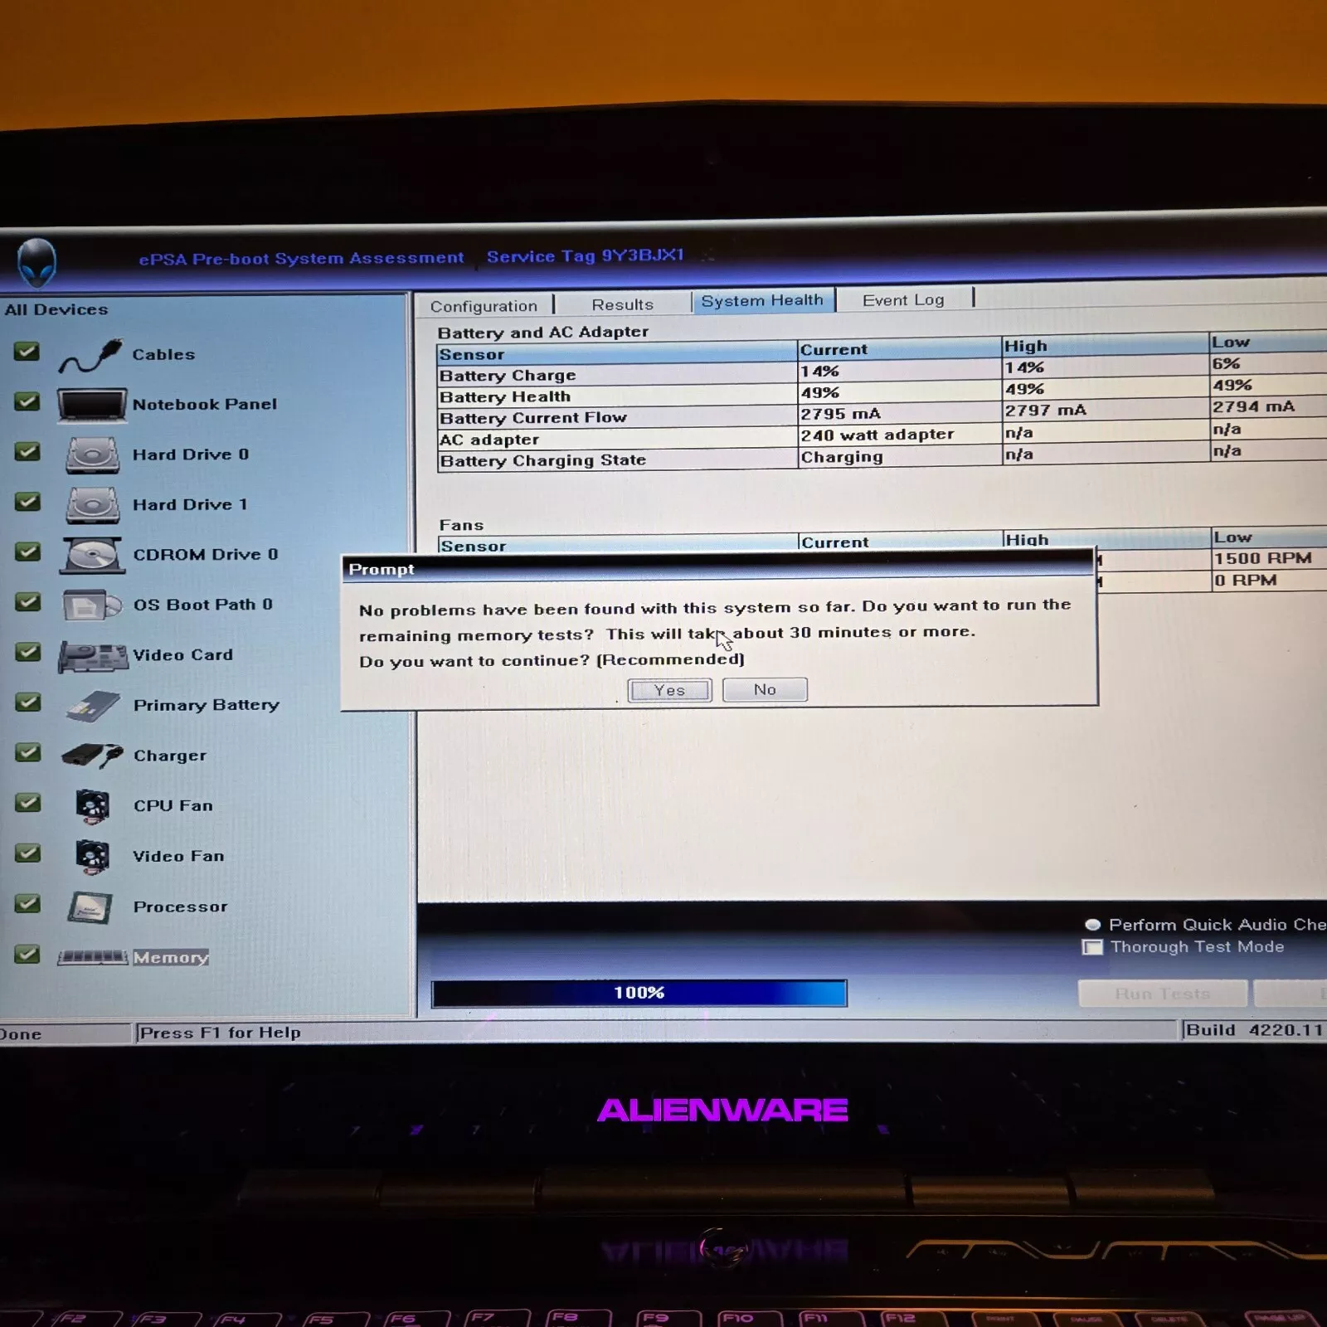Select the Processor label in device list
Screen dimensions: 1327x1327
tap(180, 907)
